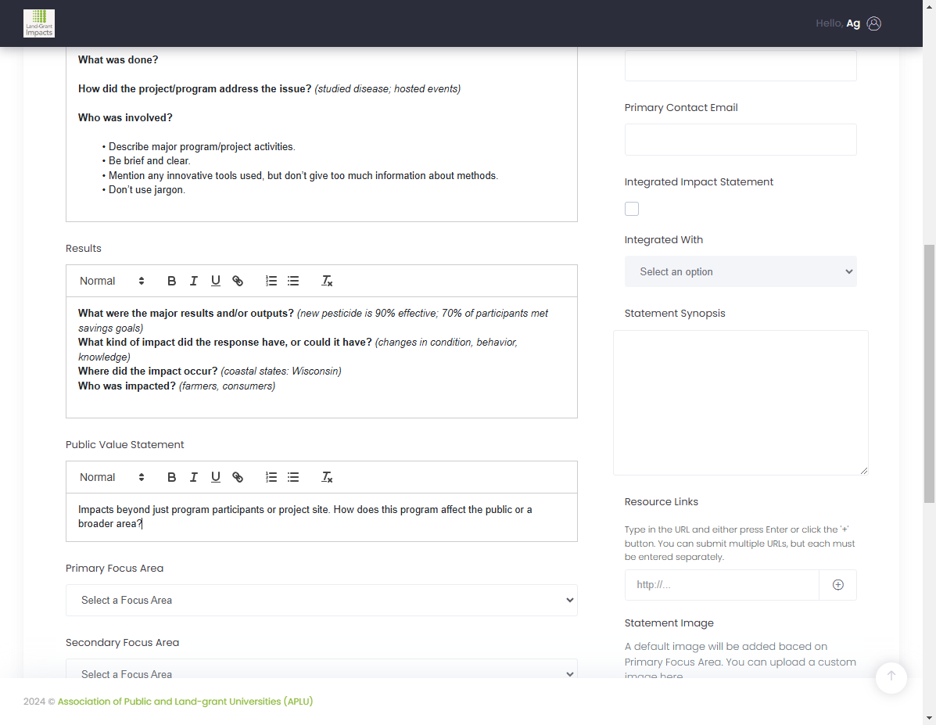The image size is (936, 725).
Task: Open the user account profile icon
Action: pos(874,23)
